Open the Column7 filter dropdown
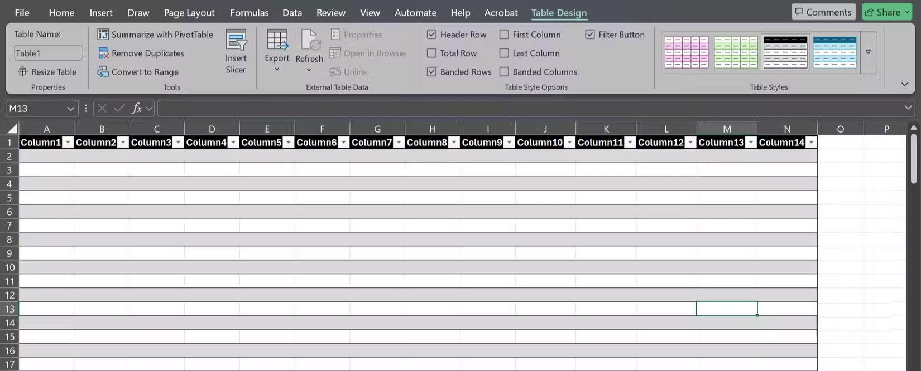Viewport: 921px width, 371px height. coord(399,143)
